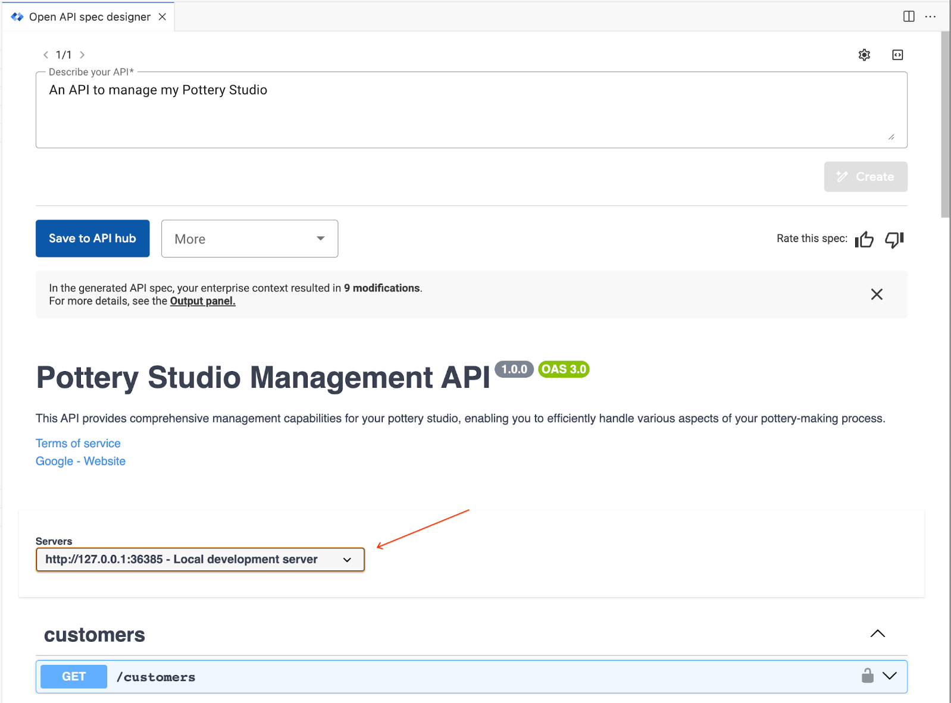Open the settings gear icon
This screenshot has height=703, width=951.
[x=864, y=55]
